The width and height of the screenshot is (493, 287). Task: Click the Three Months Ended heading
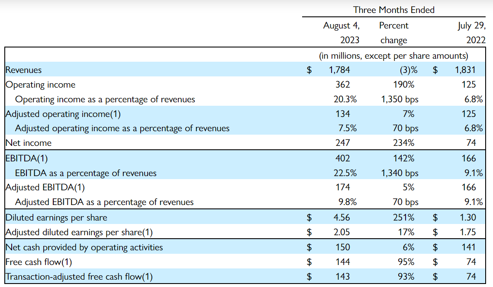pyautogui.click(x=393, y=9)
